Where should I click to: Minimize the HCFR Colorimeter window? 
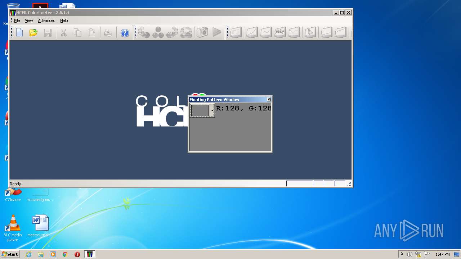tap(336, 13)
